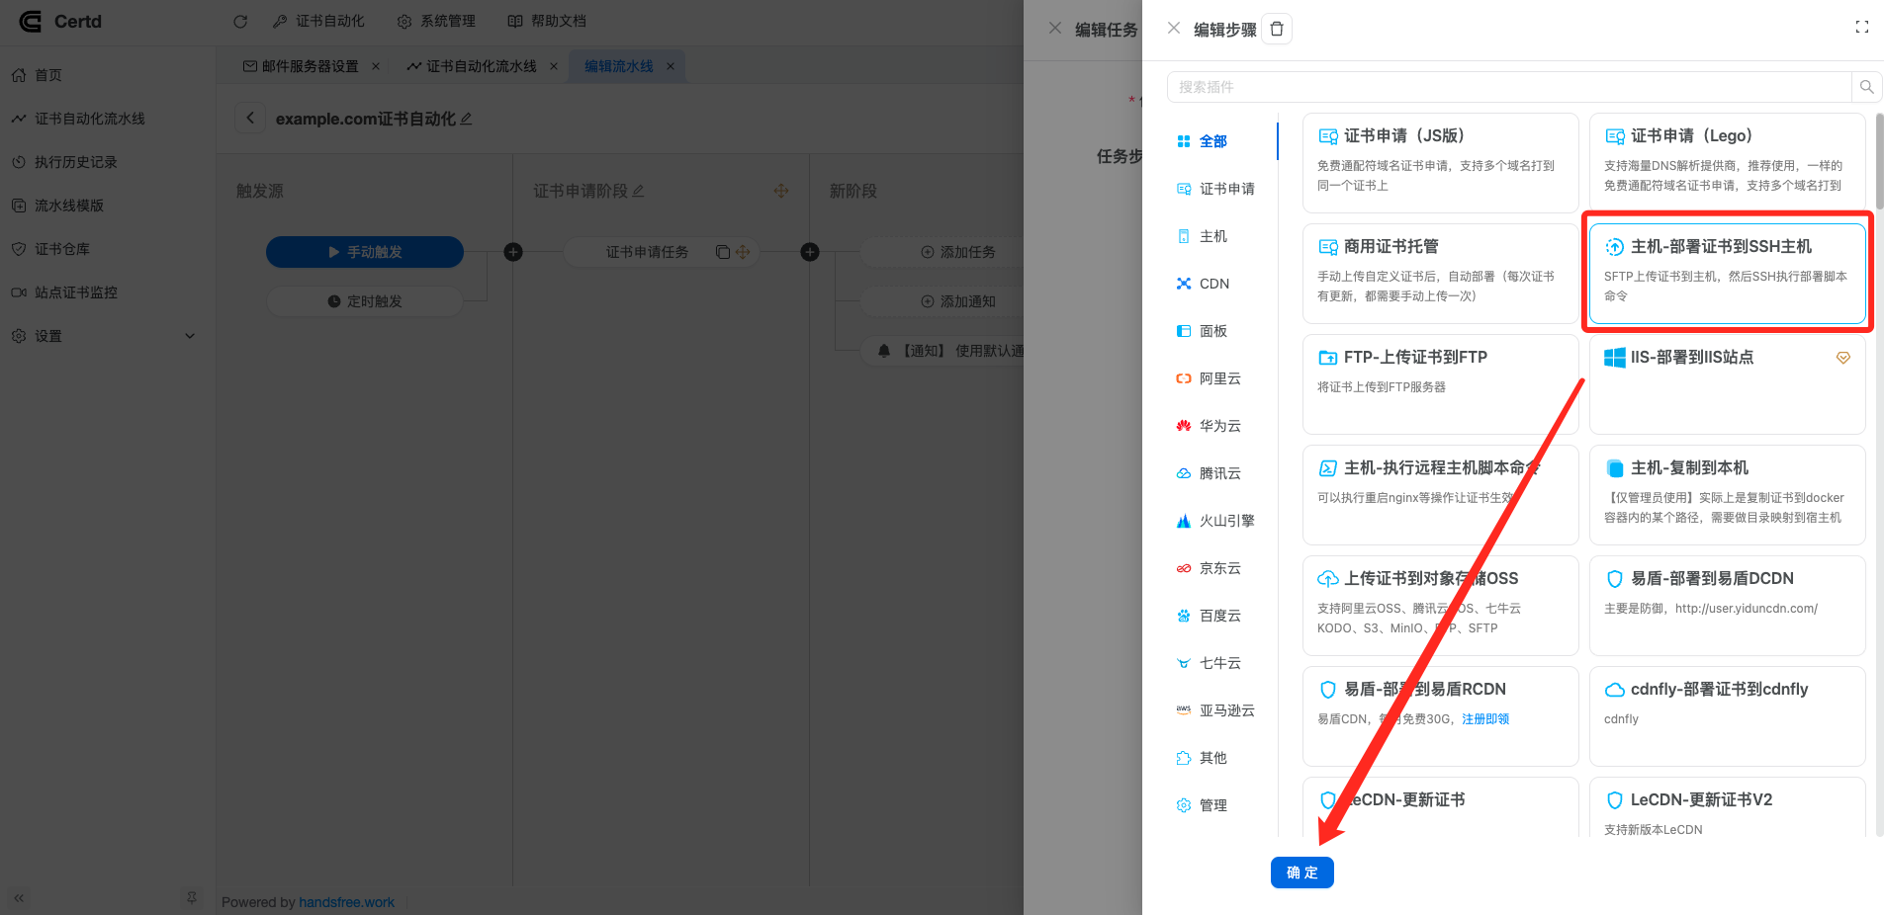Collapse the left sidebar with the chevron button
The image size is (1884, 915).
tap(17, 898)
